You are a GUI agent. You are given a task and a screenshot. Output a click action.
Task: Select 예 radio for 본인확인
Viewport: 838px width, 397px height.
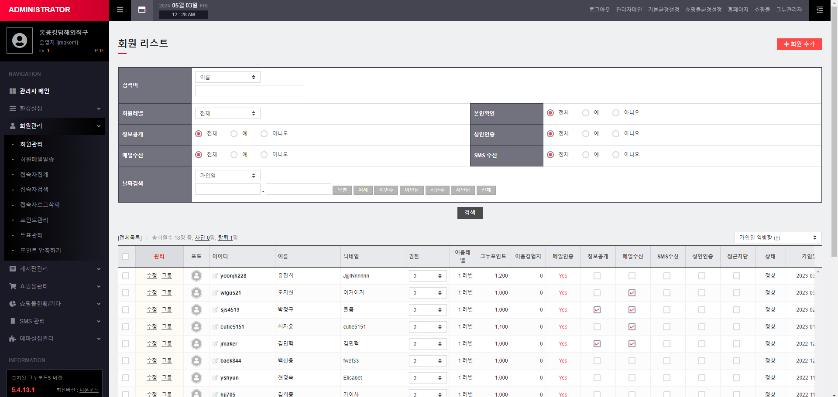tap(586, 113)
